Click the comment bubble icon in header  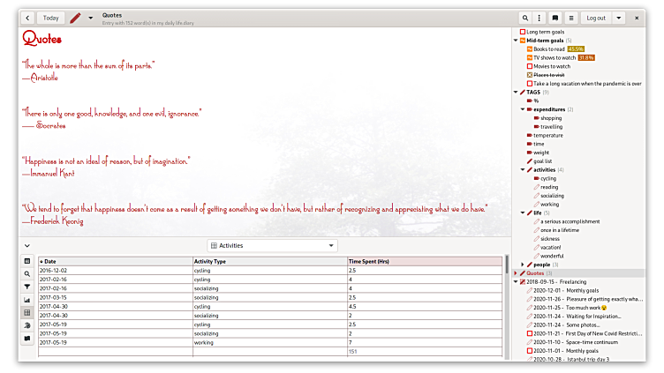[x=555, y=18]
